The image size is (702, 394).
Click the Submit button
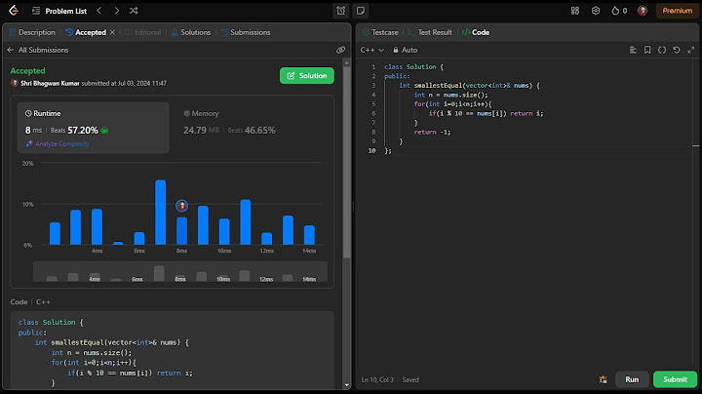675,379
